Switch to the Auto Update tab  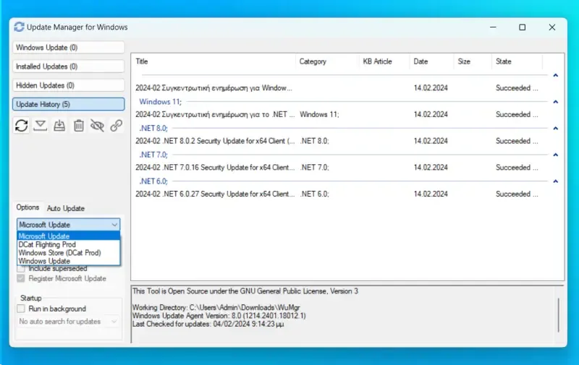(66, 208)
